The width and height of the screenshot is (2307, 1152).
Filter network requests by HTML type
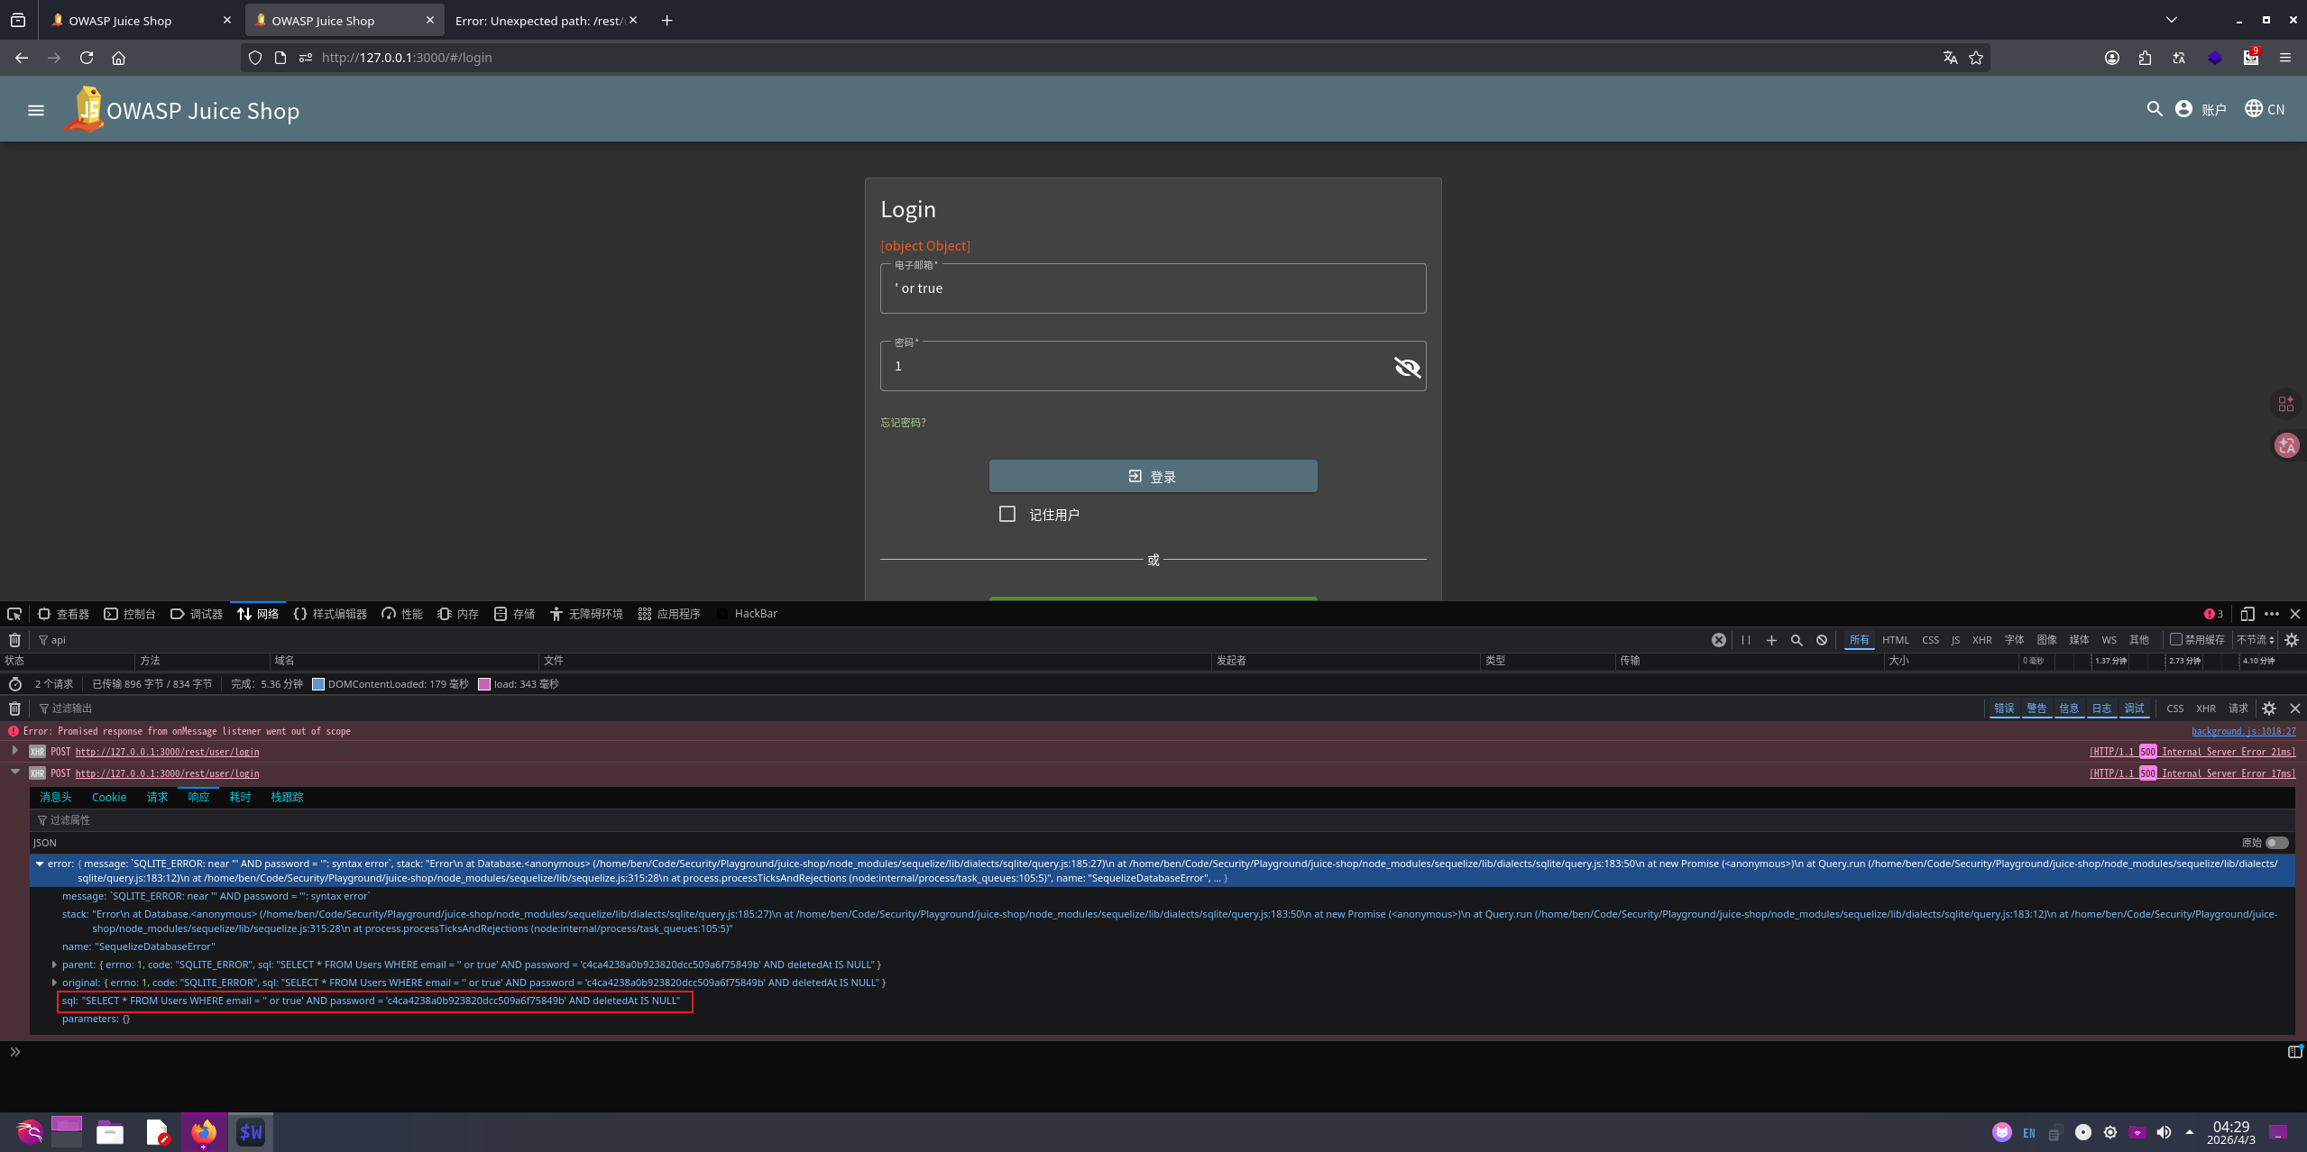(1895, 640)
